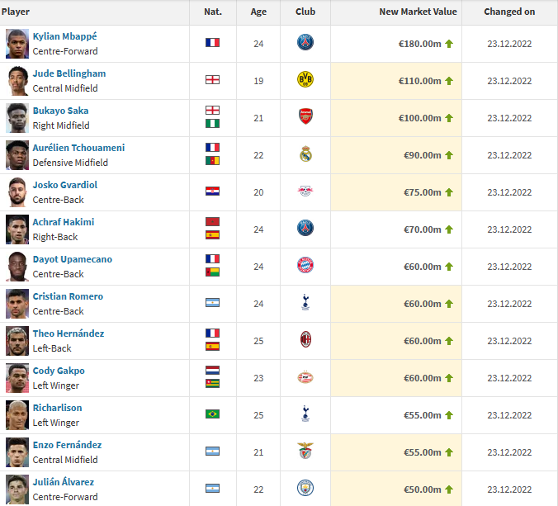Click the Bayern Munich club crest
Image resolution: width=558 pixels, height=506 pixels.
305,267
